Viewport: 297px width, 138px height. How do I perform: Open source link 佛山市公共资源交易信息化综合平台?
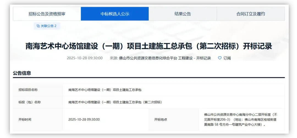(148, 58)
